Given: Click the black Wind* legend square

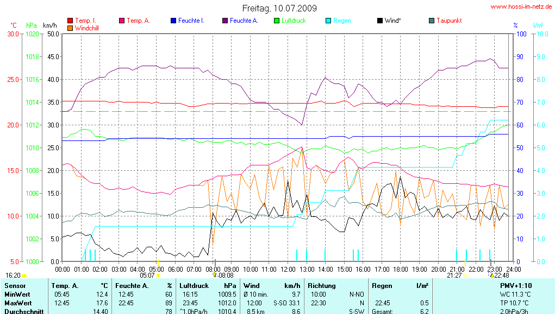Looking at the screenshot, I should click(x=379, y=21).
